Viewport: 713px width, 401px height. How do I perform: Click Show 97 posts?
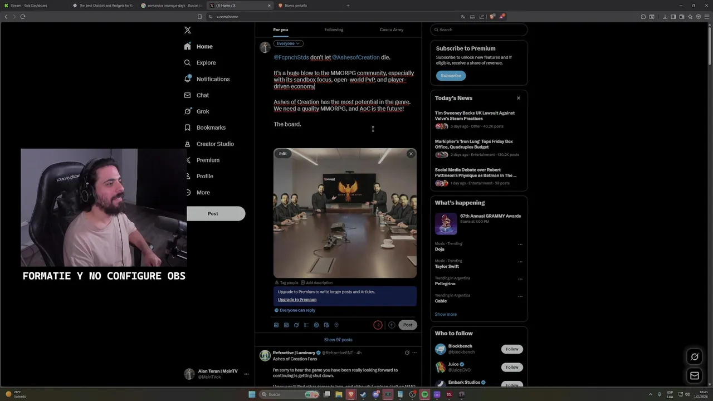pos(338,340)
